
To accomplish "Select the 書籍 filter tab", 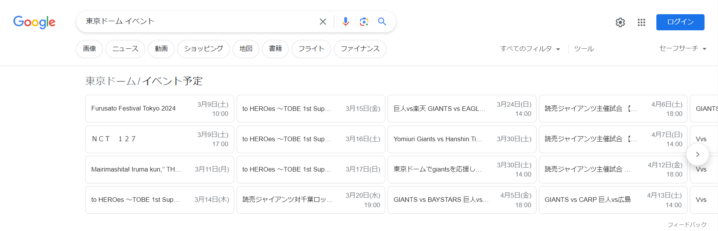I will click(275, 49).
